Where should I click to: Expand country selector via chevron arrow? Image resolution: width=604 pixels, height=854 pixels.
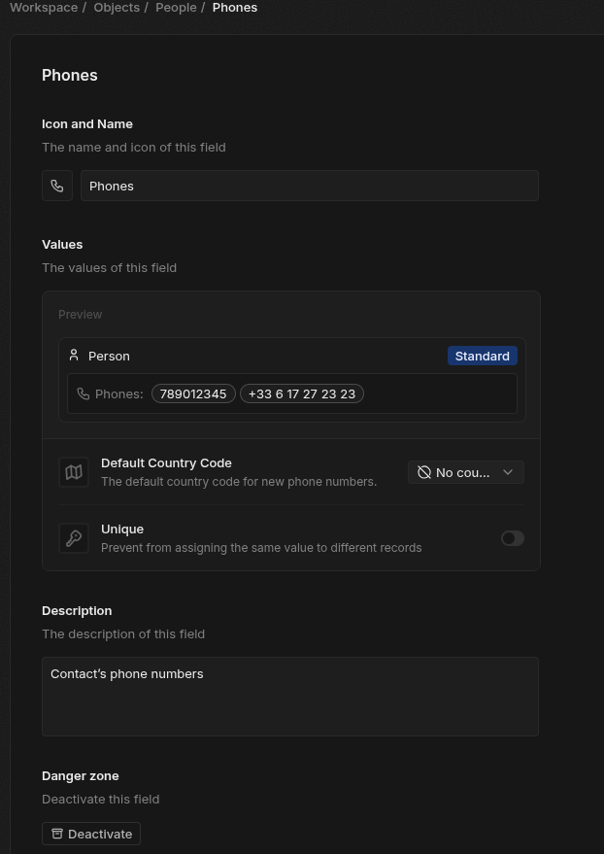click(x=508, y=472)
